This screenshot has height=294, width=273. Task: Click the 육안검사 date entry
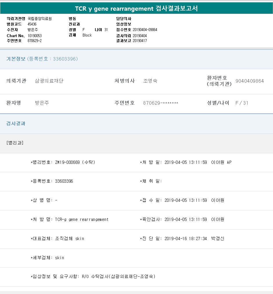(185, 219)
